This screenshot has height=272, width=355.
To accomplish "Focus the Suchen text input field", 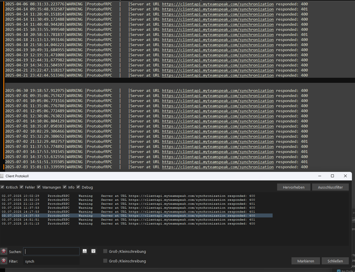I will [x=51, y=251].
